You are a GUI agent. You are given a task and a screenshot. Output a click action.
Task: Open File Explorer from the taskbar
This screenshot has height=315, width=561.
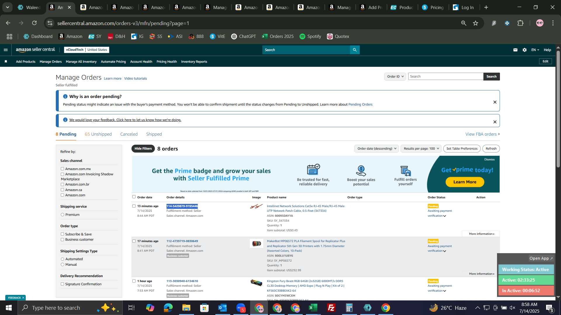[x=186, y=308]
